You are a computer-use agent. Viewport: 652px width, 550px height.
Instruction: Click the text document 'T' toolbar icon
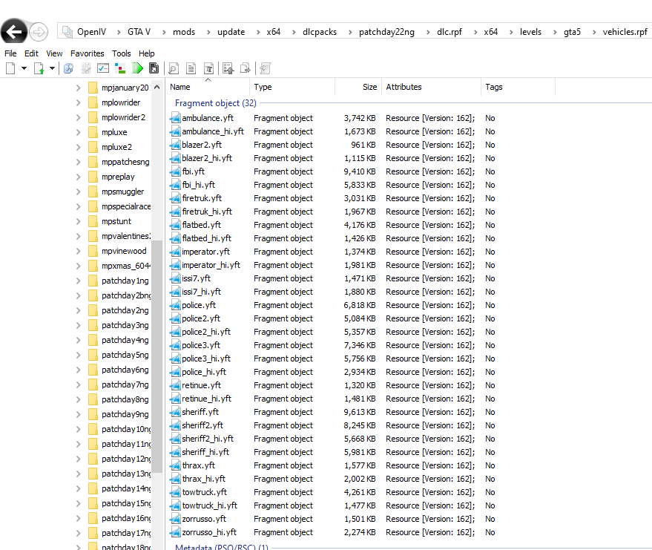coord(209,68)
